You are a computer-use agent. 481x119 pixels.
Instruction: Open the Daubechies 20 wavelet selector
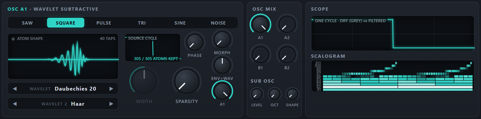(63, 89)
